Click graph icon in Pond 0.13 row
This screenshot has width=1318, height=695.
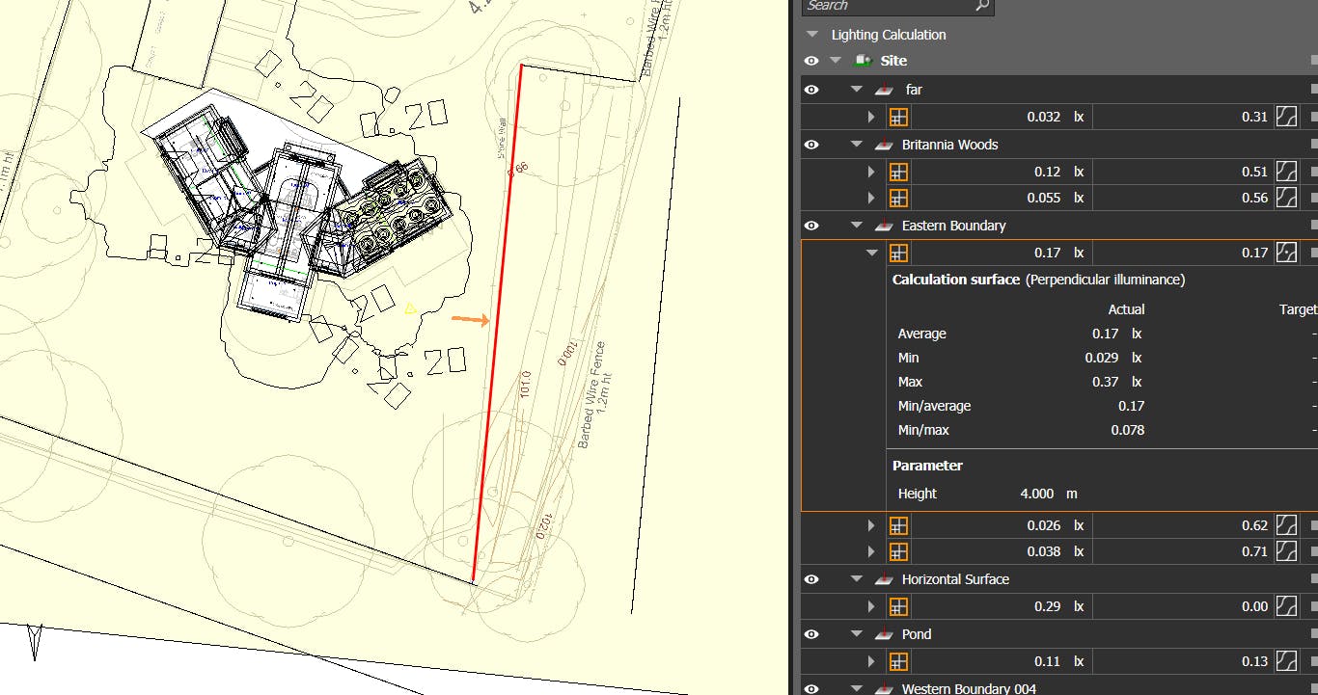point(1286,661)
